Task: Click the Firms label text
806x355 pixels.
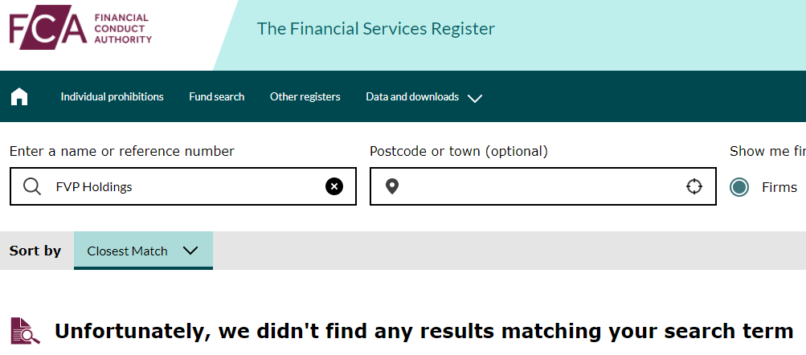Action: tap(779, 187)
